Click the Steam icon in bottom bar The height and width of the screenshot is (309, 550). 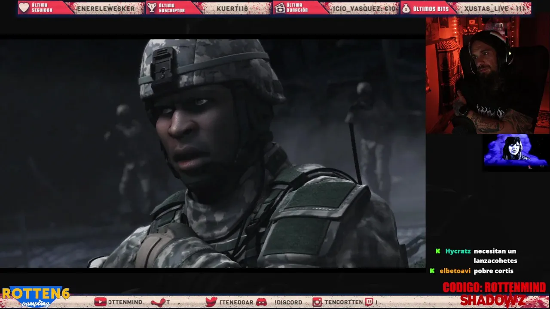tap(158, 303)
